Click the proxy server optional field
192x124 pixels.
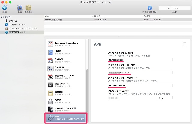[x=133, y=98]
